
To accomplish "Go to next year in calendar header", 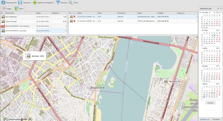I will (x=221, y=13).
